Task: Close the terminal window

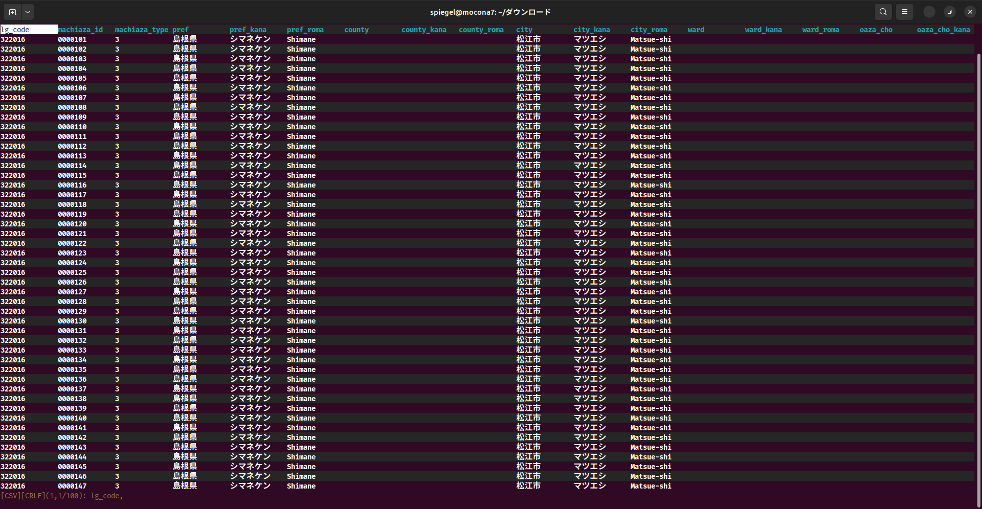Action: click(970, 12)
